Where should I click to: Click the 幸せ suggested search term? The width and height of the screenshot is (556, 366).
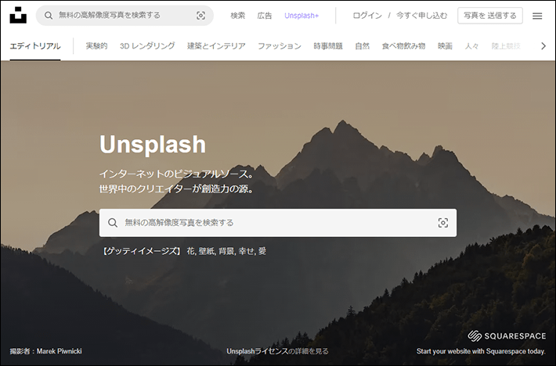click(246, 251)
